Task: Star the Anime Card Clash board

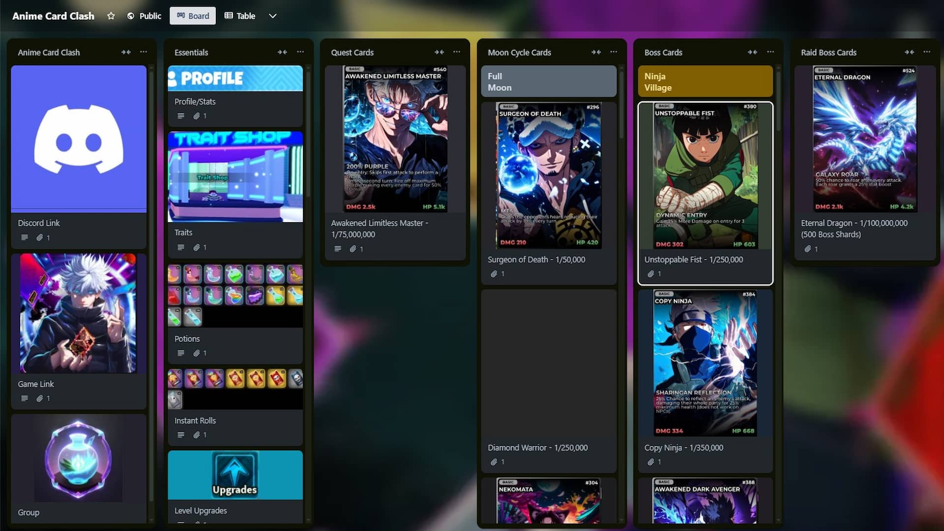Action: pyautogui.click(x=111, y=16)
